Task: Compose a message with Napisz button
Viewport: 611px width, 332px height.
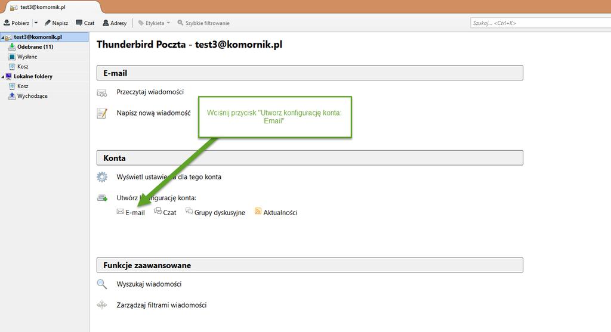Action: [57, 23]
